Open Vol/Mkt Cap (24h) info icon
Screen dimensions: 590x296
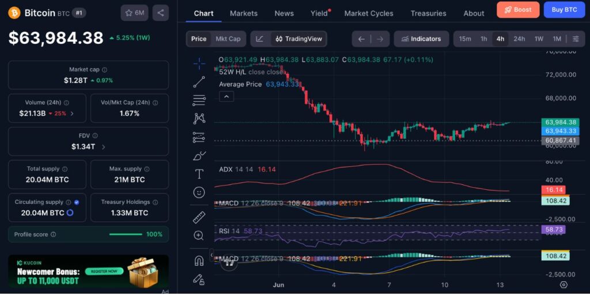pos(155,103)
